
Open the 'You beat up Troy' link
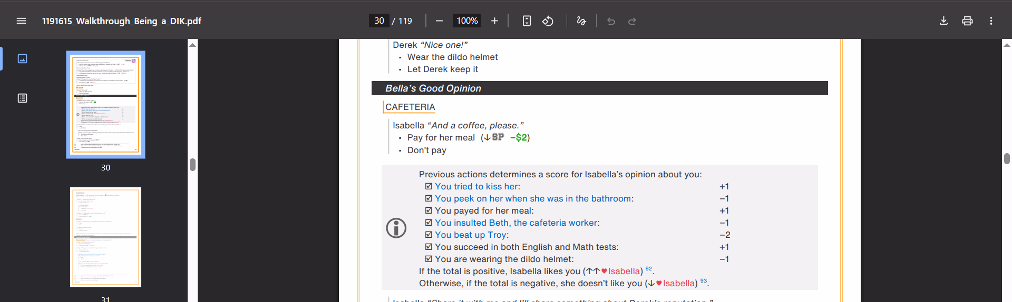pyautogui.click(x=471, y=235)
